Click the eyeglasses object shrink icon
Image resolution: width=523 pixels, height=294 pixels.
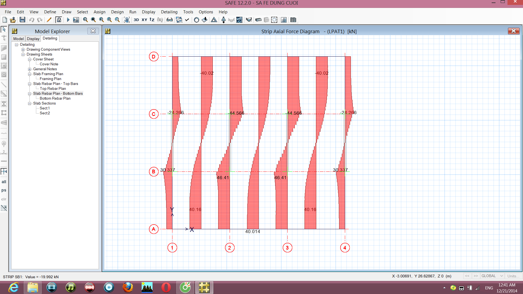tap(169, 20)
